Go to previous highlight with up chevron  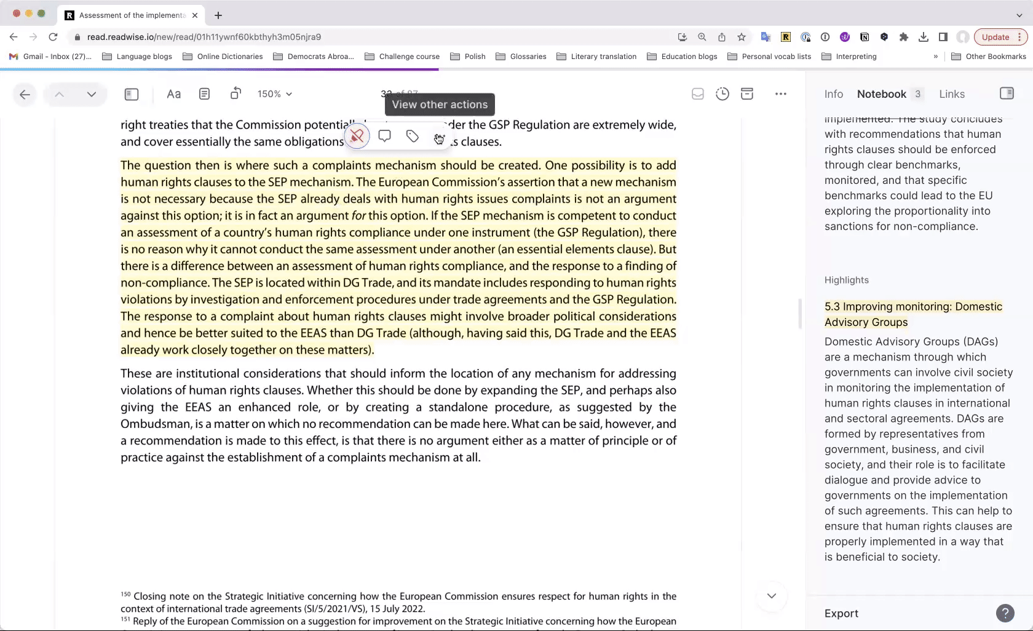pos(60,94)
